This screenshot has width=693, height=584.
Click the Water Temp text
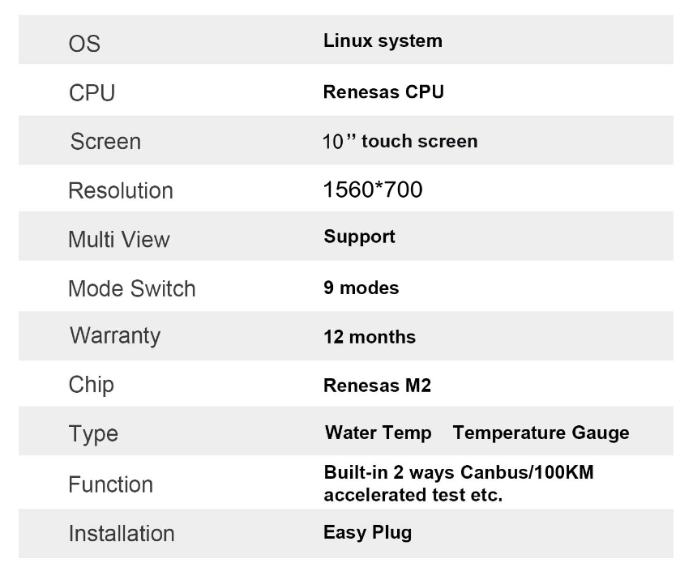(x=379, y=433)
